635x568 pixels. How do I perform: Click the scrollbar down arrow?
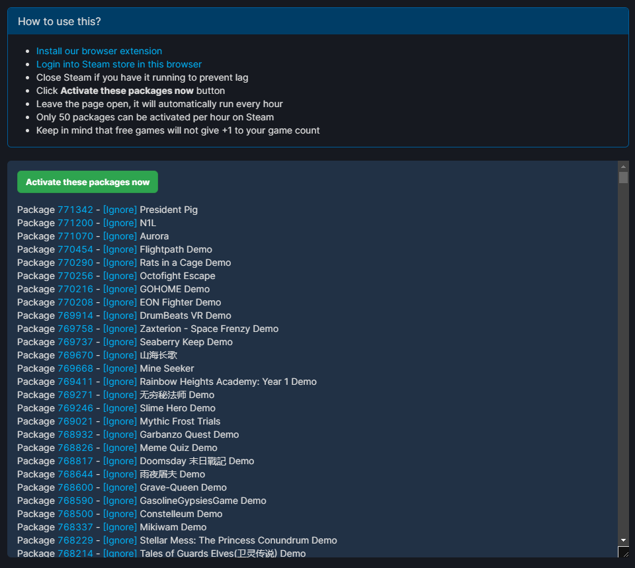coord(622,540)
